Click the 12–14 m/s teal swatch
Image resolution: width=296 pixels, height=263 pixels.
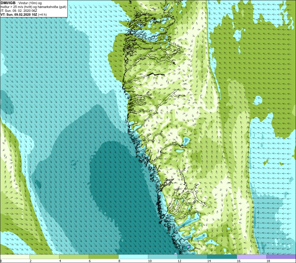pyautogui.click(x=192, y=256)
